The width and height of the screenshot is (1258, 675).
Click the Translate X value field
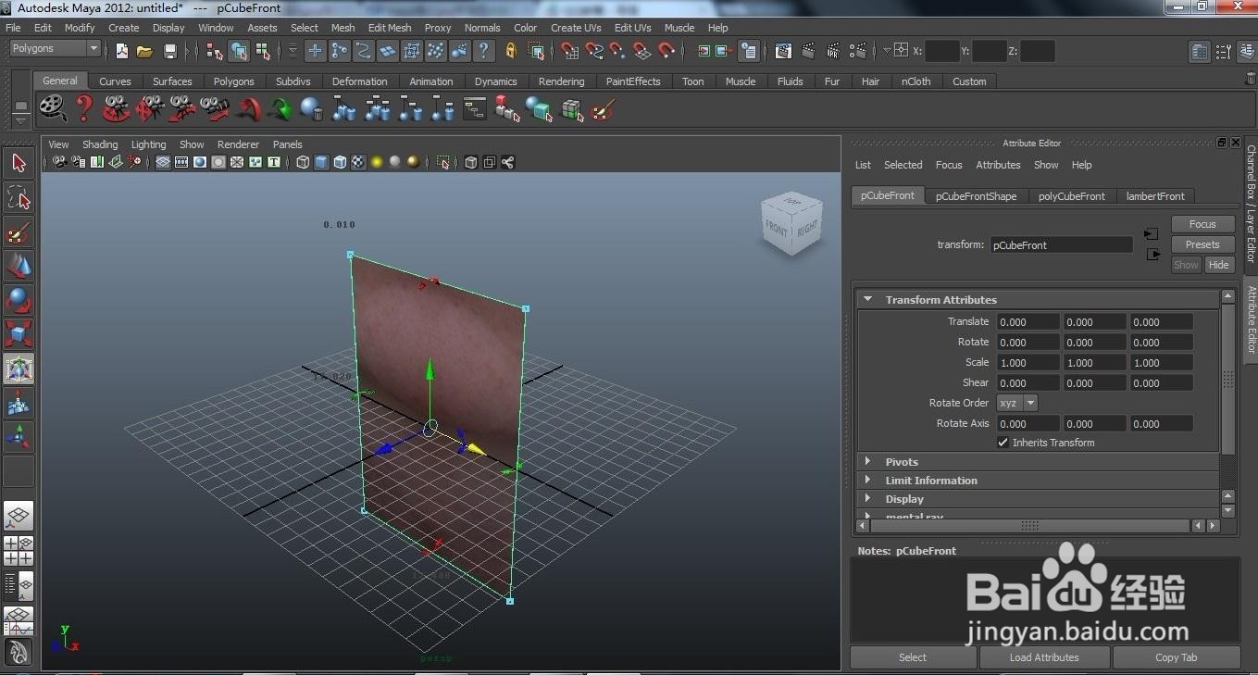pyautogui.click(x=1027, y=322)
